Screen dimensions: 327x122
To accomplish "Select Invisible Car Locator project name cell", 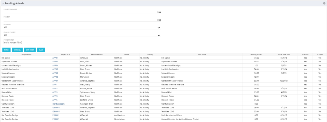I will tap(26, 69).
